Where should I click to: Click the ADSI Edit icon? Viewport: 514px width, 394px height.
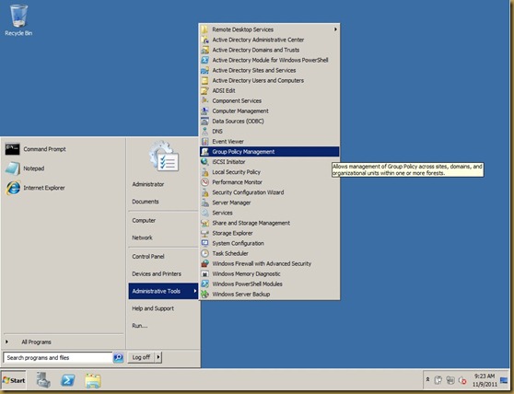(204, 90)
